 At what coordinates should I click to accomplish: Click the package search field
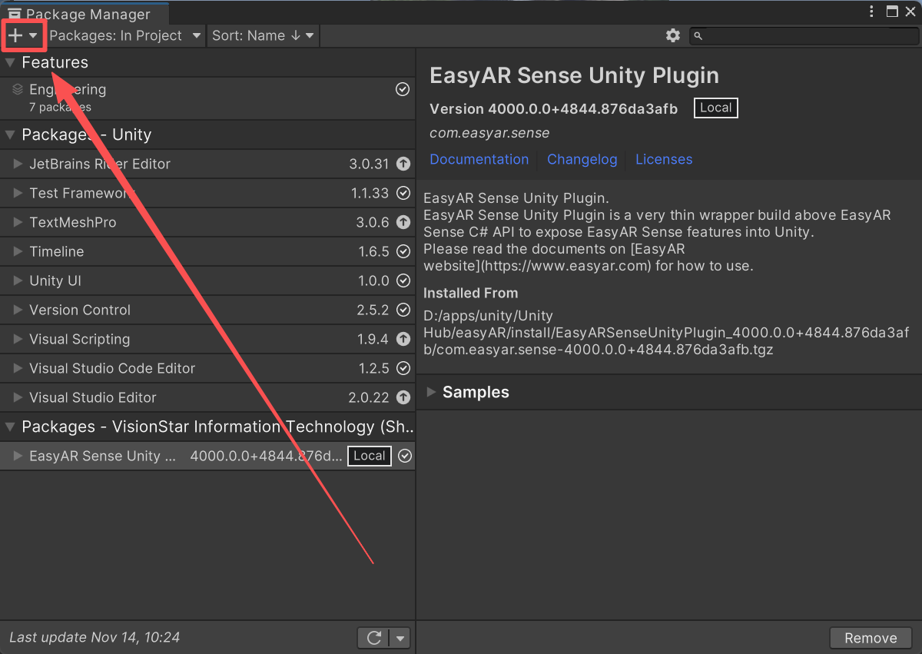(x=804, y=35)
